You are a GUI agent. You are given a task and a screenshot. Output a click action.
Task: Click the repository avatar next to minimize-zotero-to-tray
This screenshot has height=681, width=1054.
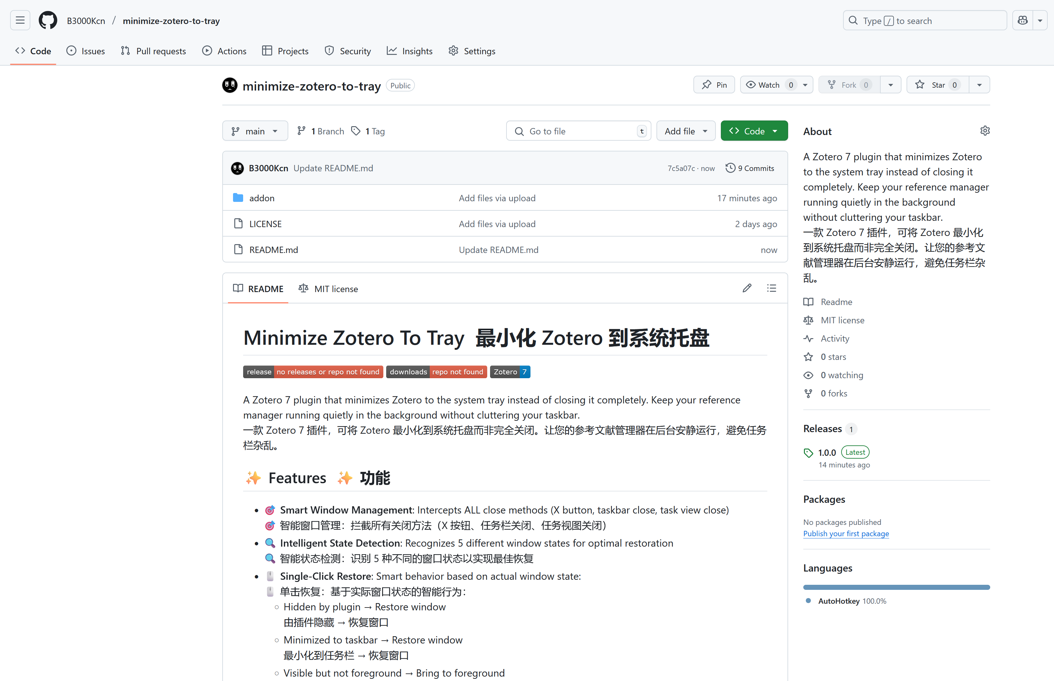[x=230, y=85]
